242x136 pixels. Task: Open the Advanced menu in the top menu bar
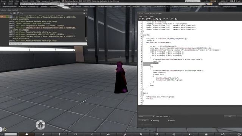tap(46, 1)
